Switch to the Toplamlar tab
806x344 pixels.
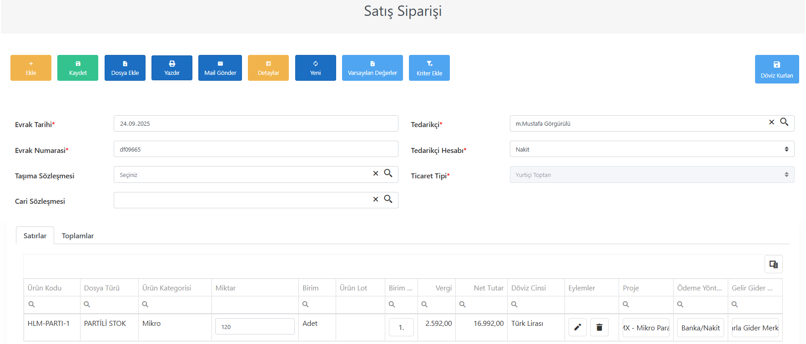click(78, 236)
